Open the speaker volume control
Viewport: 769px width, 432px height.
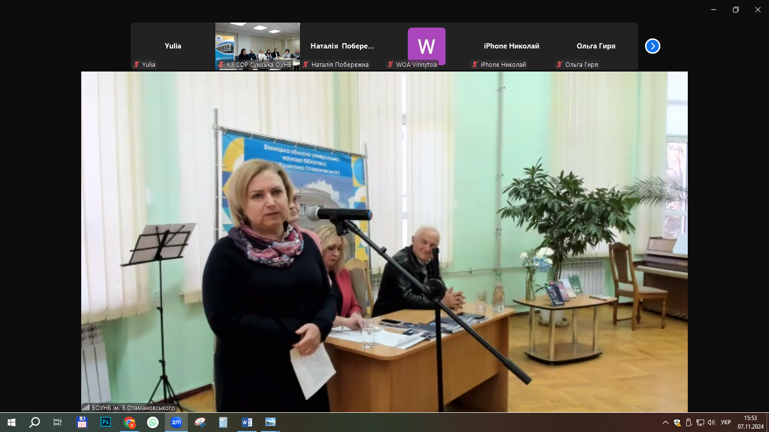pos(711,422)
